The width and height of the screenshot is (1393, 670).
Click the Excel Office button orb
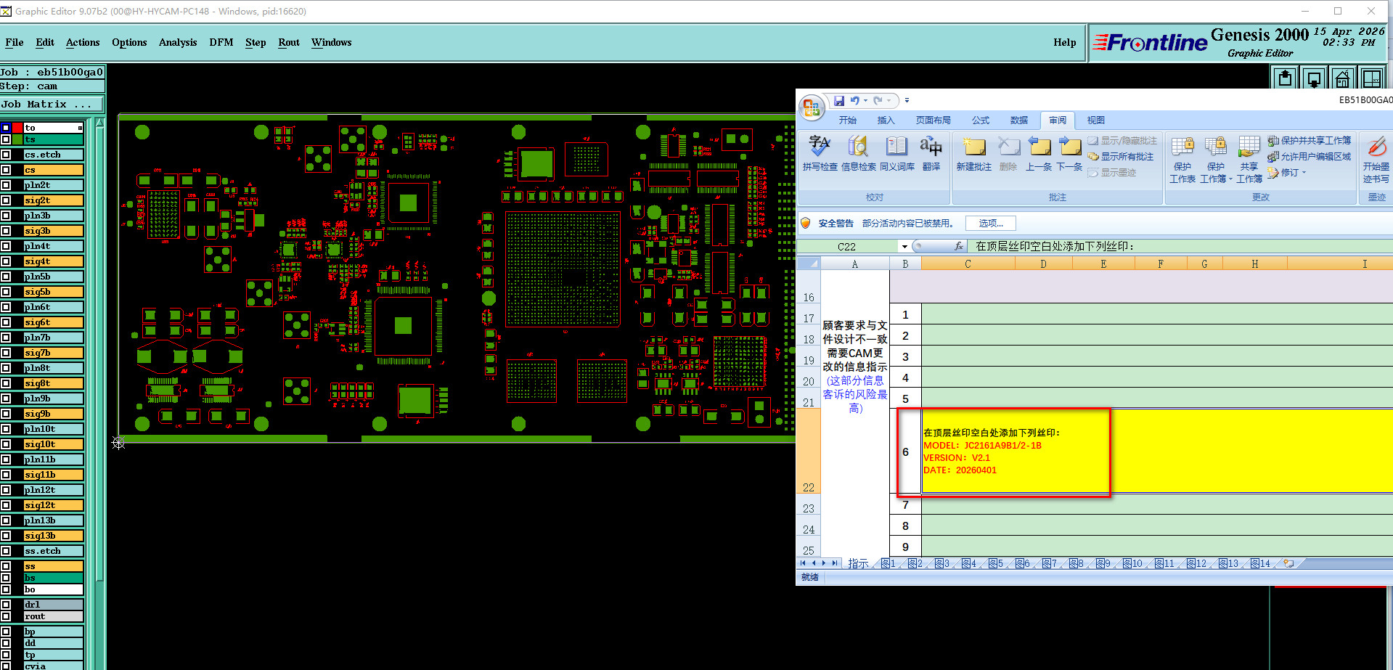tap(812, 108)
